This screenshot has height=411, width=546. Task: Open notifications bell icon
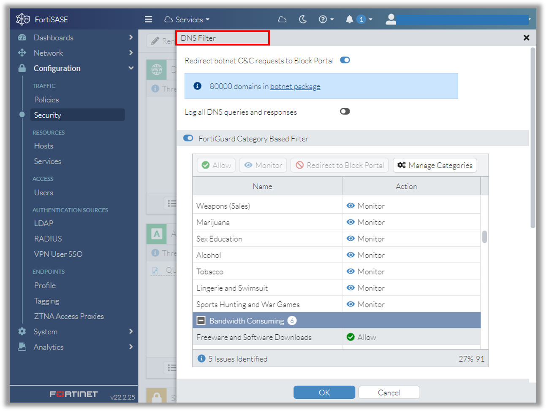[350, 19]
